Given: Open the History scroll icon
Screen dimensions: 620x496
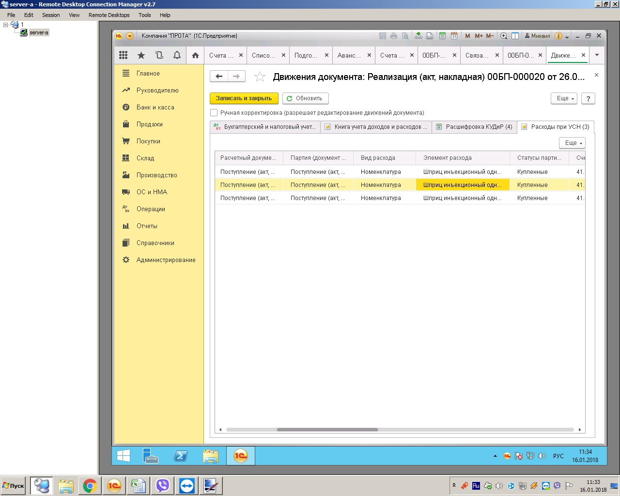Looking at the screenshot, I should coord(159,55).
